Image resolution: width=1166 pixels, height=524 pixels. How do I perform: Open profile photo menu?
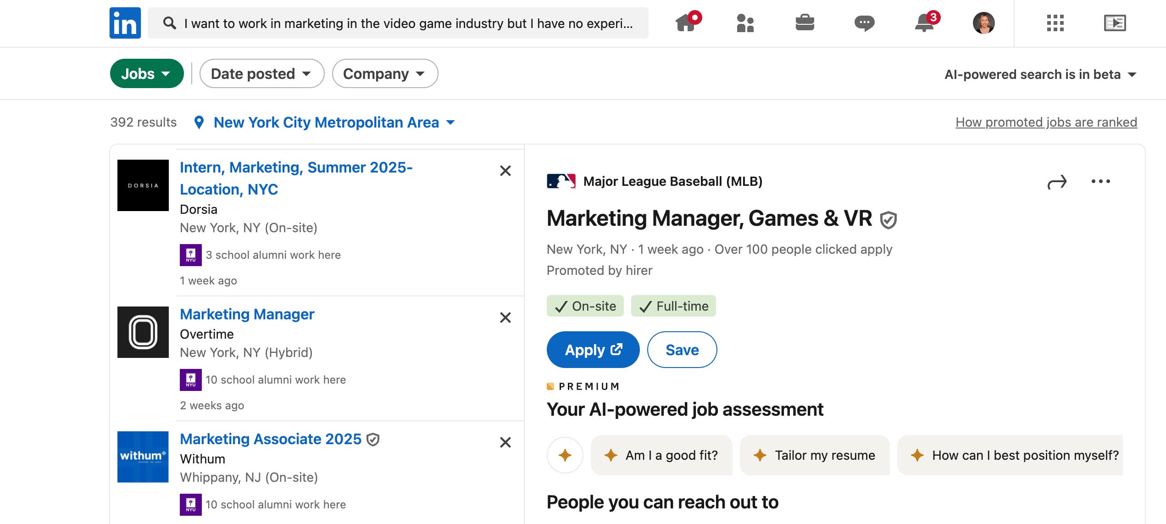[x=984, y=23]
